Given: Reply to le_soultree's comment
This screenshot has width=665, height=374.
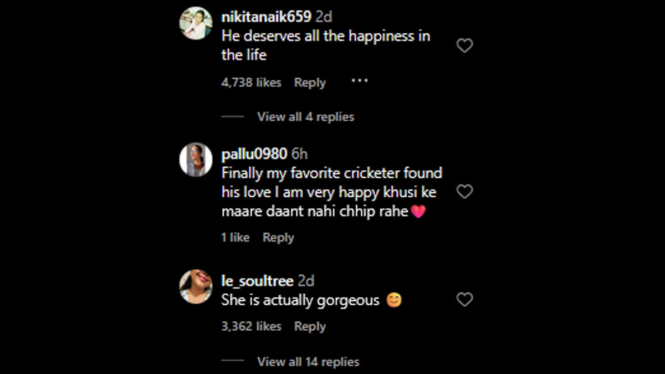Looking at the screenshot, I should [x=310, y=326].
